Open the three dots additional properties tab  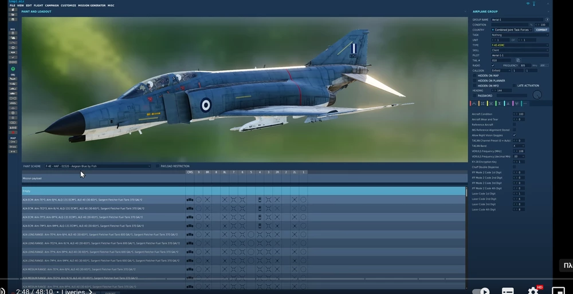click(x=525, y=104)
